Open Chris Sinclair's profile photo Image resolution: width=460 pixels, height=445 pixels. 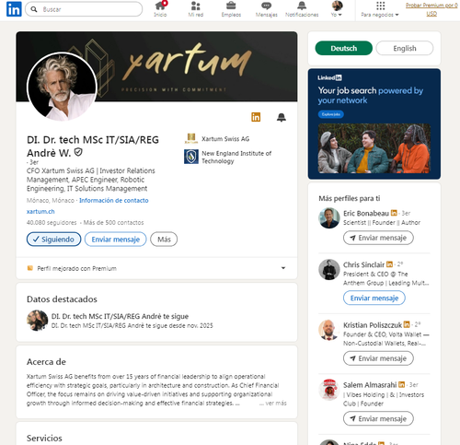pyautogui.click(x=329, y=269)
